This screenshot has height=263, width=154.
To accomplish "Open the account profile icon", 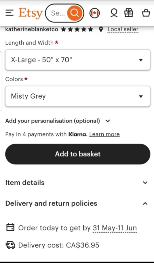I will [x=114, y=13].
